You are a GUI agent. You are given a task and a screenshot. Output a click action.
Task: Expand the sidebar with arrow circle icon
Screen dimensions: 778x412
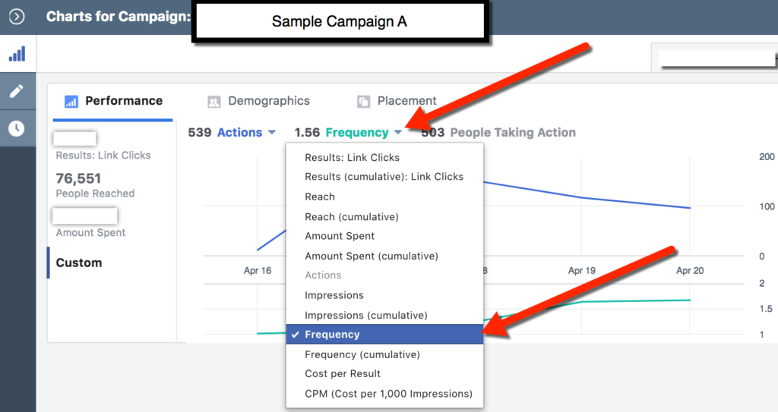point(17,17)
